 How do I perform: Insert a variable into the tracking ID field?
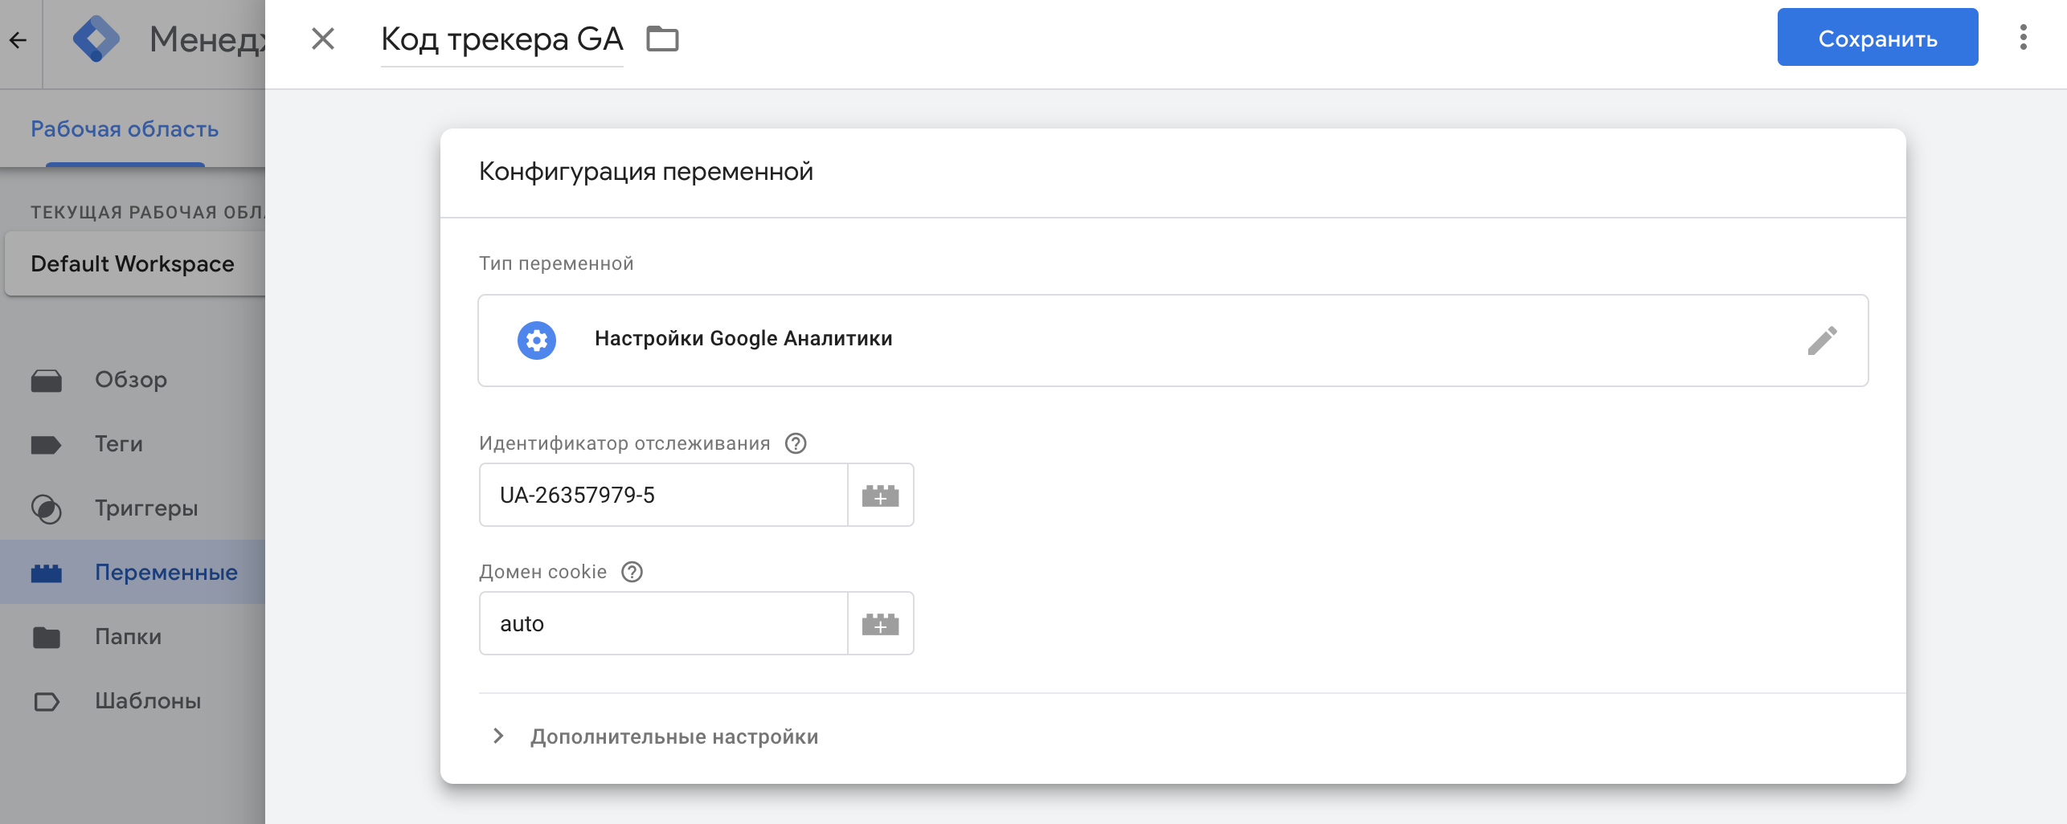point(881,495)
